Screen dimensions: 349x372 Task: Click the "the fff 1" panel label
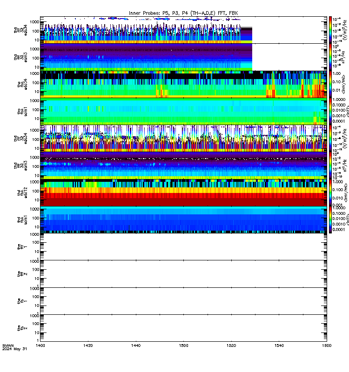pyautogui.click(x=22, y=247)
